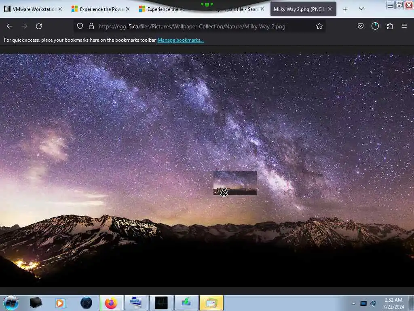Click the monitor tray icon
The height and width of the screenshot is (311, 414).
pos(363,303)
